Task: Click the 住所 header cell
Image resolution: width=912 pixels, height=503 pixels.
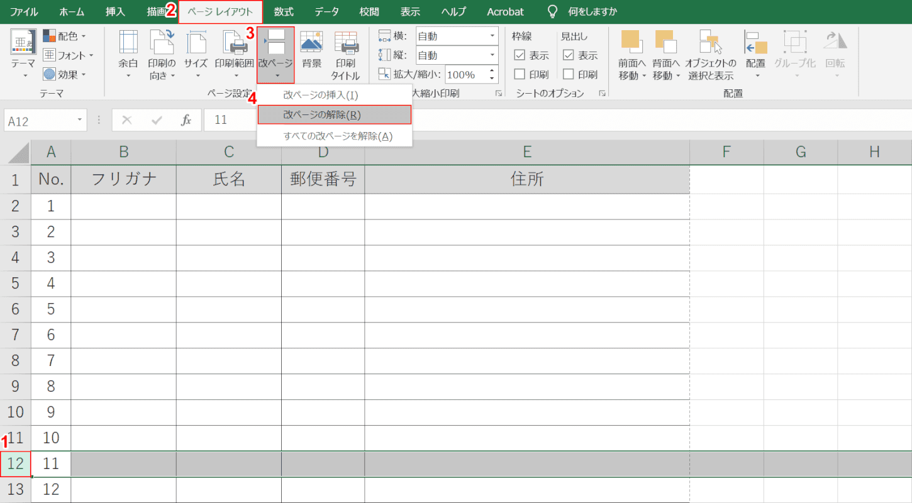Action: tap(527, 180)
